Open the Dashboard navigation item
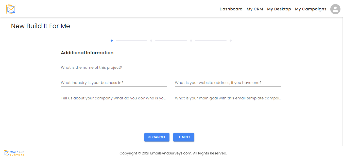 (231, 9)
